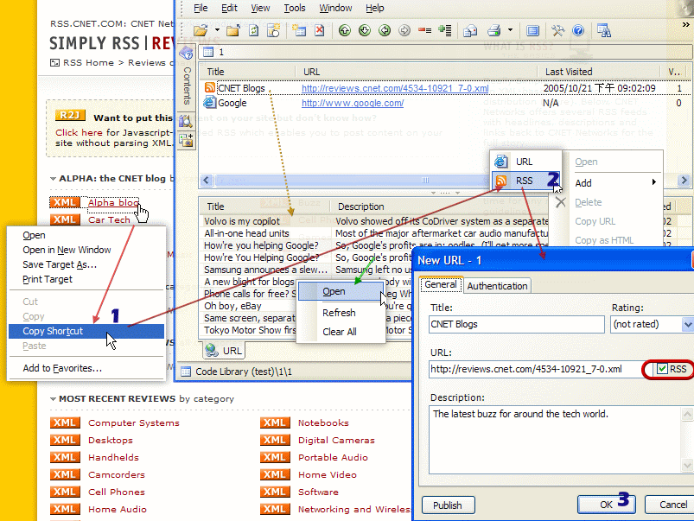Click the hammer and wrench options icon
694x521 pixels.
[557, 30]
